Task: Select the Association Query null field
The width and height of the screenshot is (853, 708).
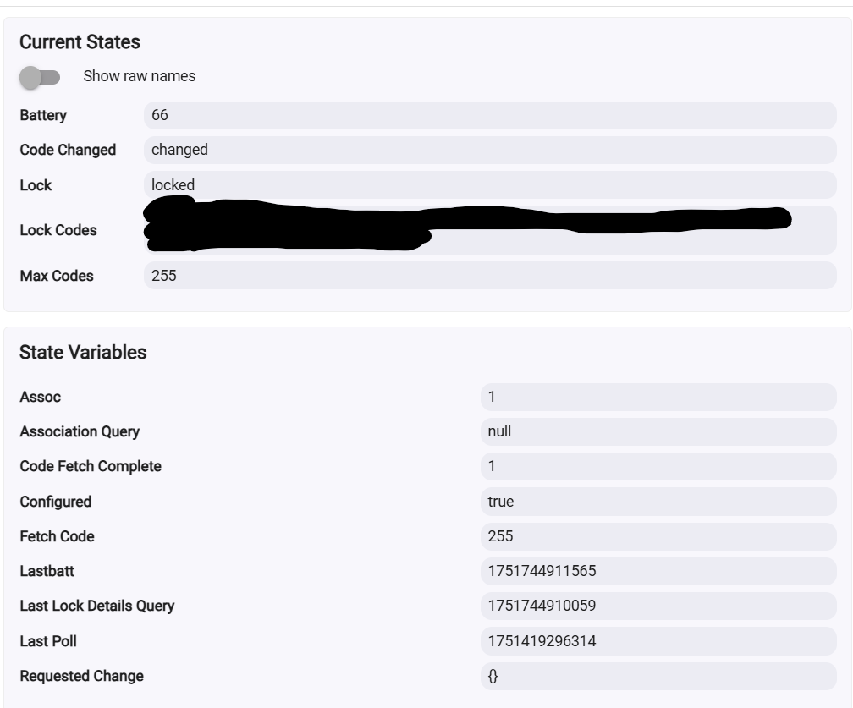Action: coord(658,431)
